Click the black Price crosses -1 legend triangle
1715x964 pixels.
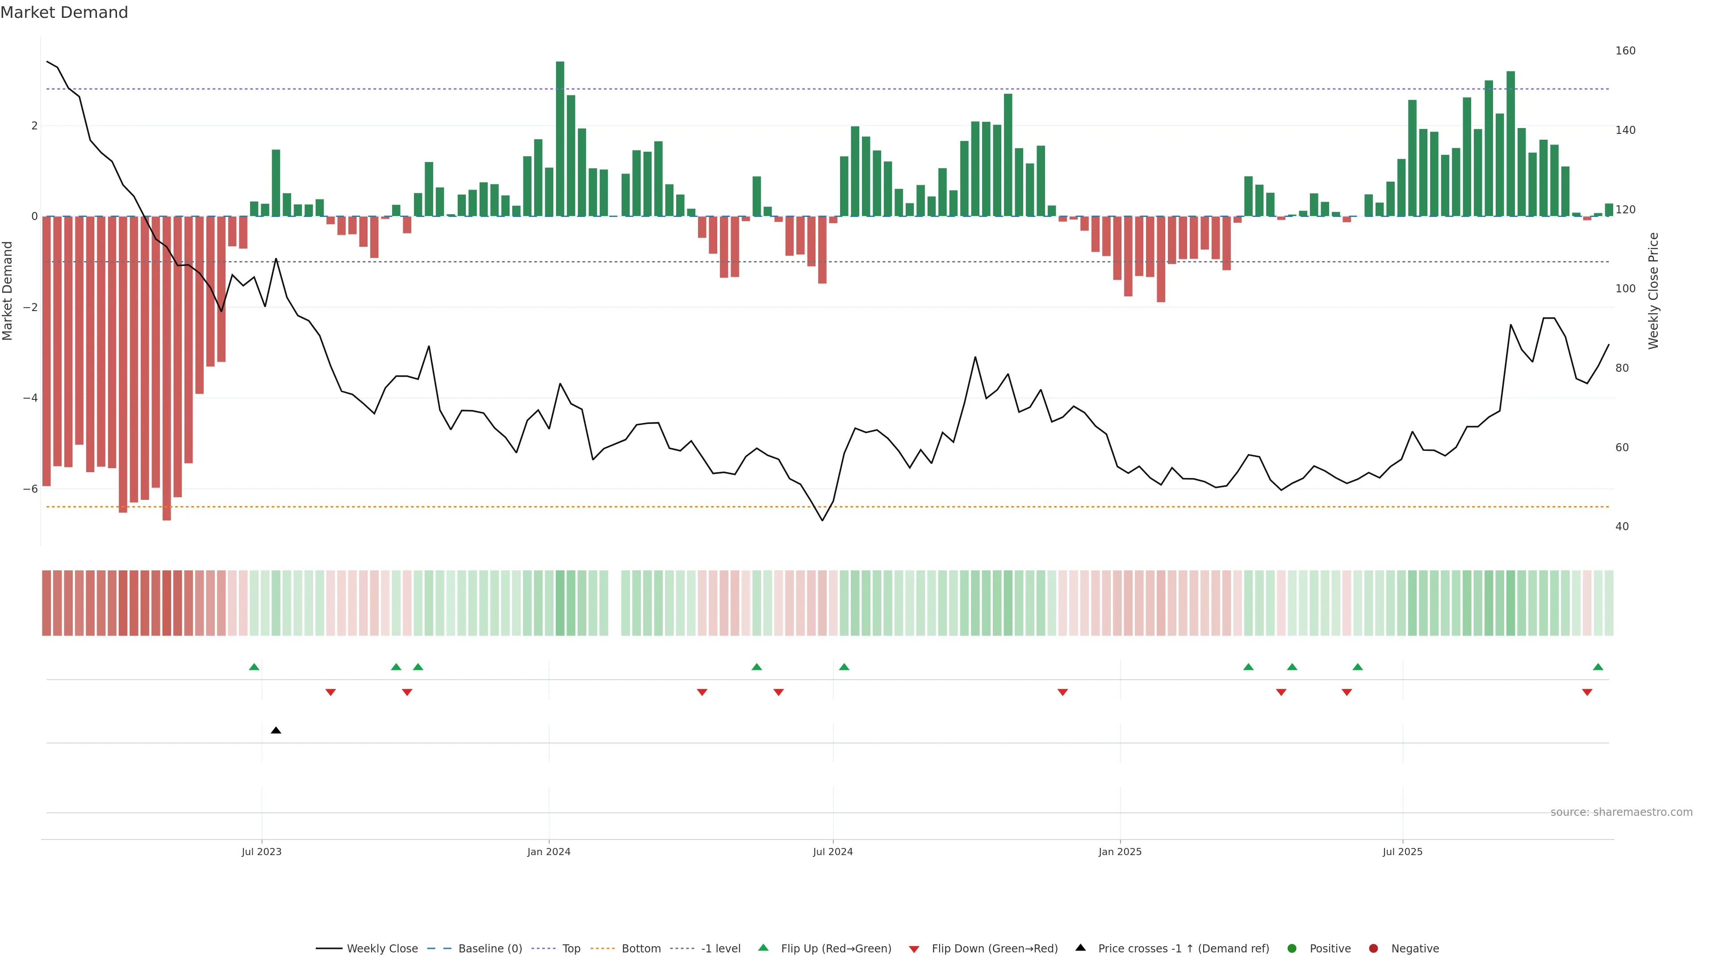[x=1080, y=948]
